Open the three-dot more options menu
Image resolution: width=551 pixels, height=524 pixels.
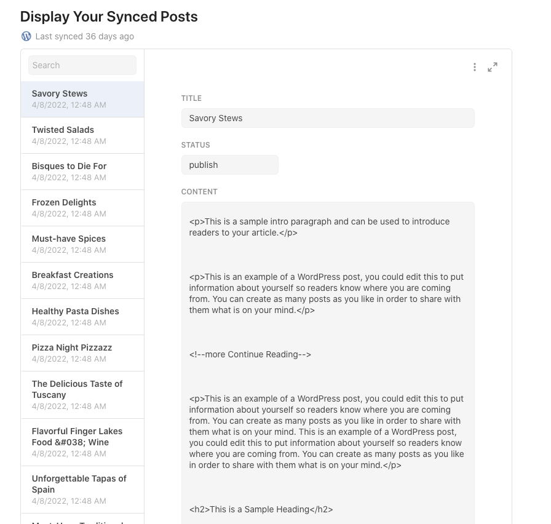coord(475,67)
